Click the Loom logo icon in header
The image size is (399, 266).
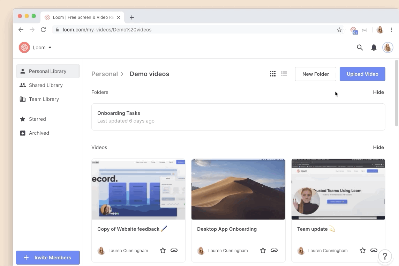(24, 47)
